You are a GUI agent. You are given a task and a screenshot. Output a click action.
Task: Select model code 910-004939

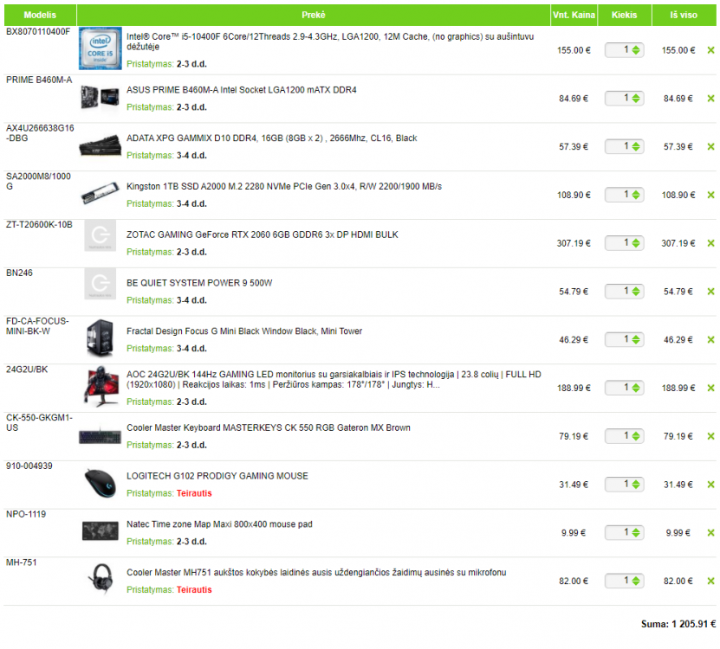tap(29, 466)
